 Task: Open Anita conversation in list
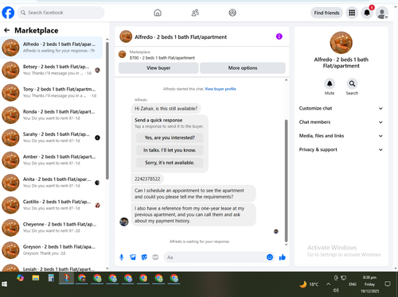(x=51, y=183)
